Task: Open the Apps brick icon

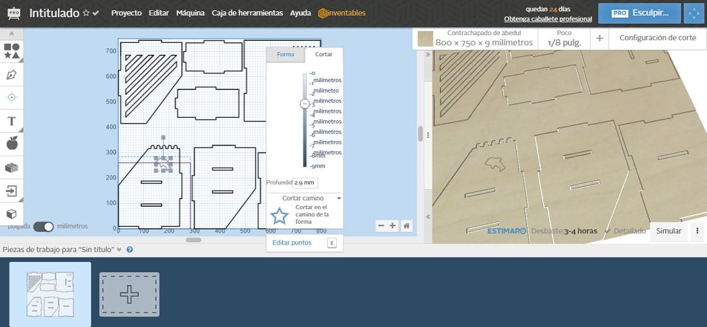Action: pyautogui.click(x=12, y=168)
